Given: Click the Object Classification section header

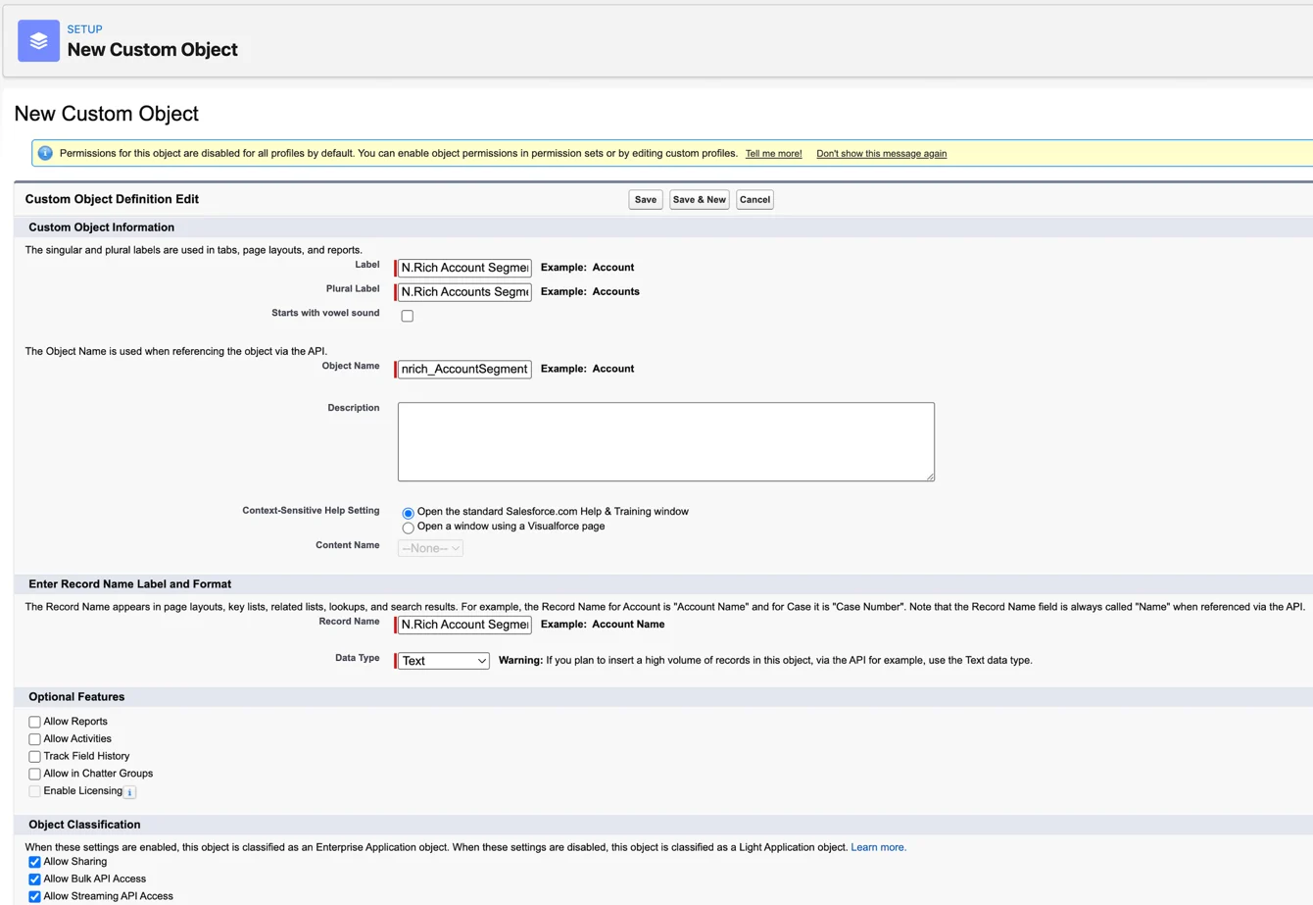Looking at the screenshot, I should click(x=84, y=825).
